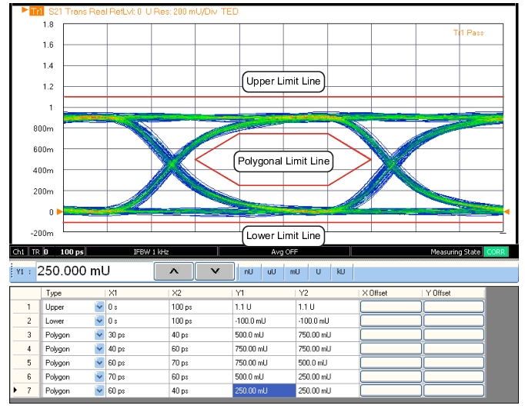525x412 pixels.
Task: Click the Y Offset column header
Action: point(453,293)
